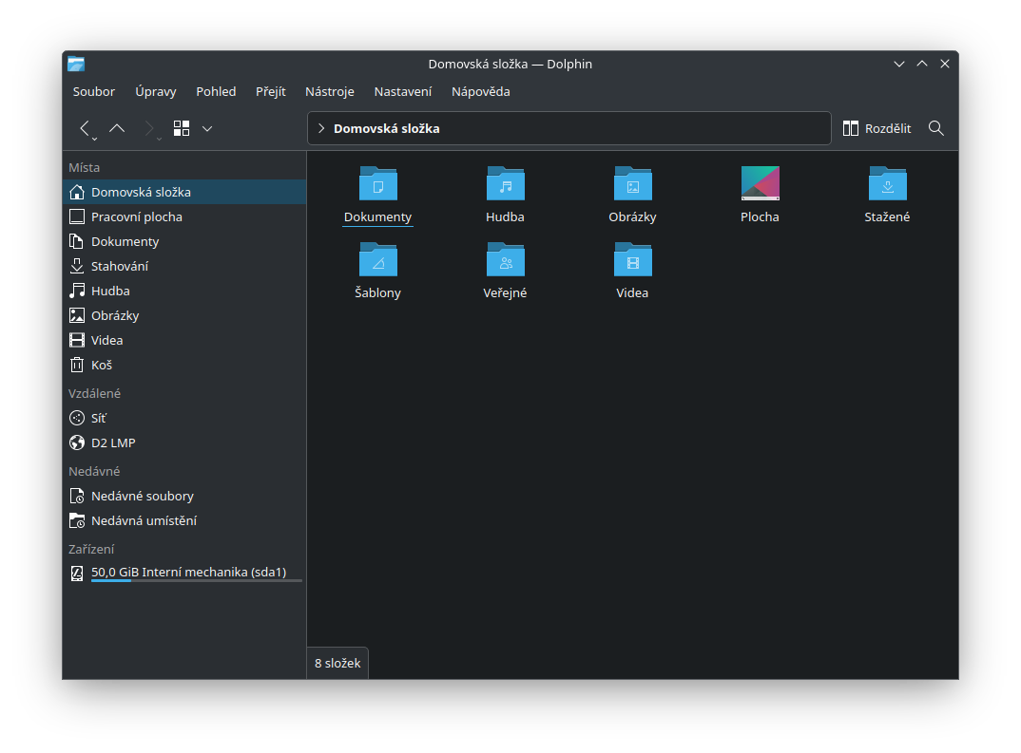Open the Šablony templates folder
The width and height of the screenshot is (1021, 753).
click(x=377, y=260)
